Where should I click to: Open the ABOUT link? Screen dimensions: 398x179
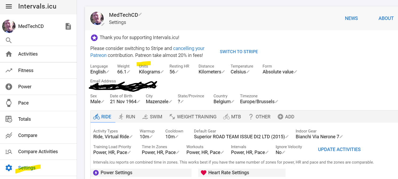point(386,18)
